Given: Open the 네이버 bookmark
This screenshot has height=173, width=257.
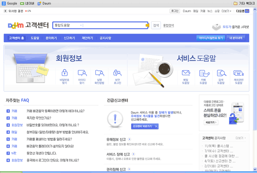Looking at the screenshot, I should pos(27,3).
